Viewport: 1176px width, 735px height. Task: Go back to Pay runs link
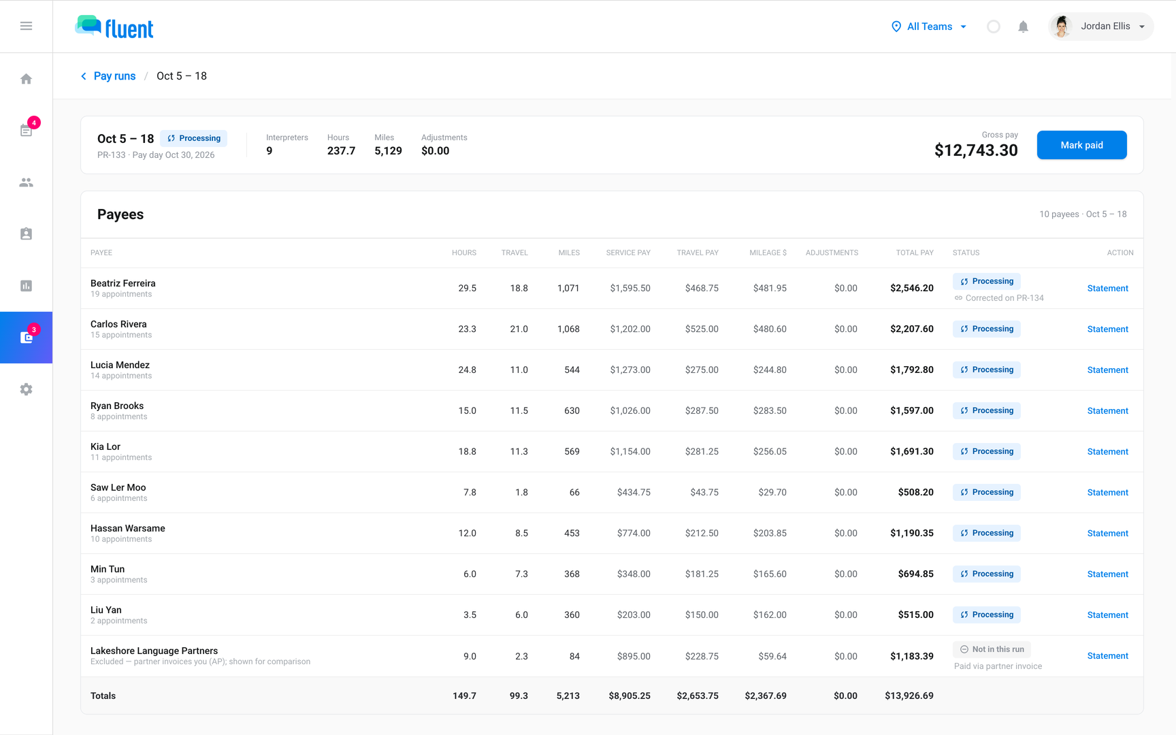pos(114,76)
